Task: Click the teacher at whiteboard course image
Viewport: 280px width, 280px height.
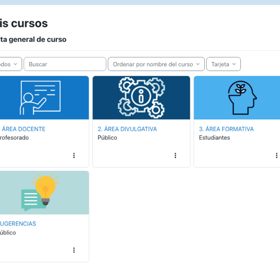Action: [44, 98]
